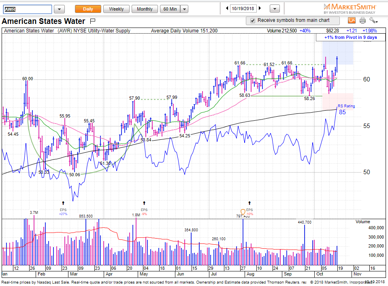The height and width of the screenshot is (286, 388).
Task: Click the AWR symbol input field
Action: point(28,9)
